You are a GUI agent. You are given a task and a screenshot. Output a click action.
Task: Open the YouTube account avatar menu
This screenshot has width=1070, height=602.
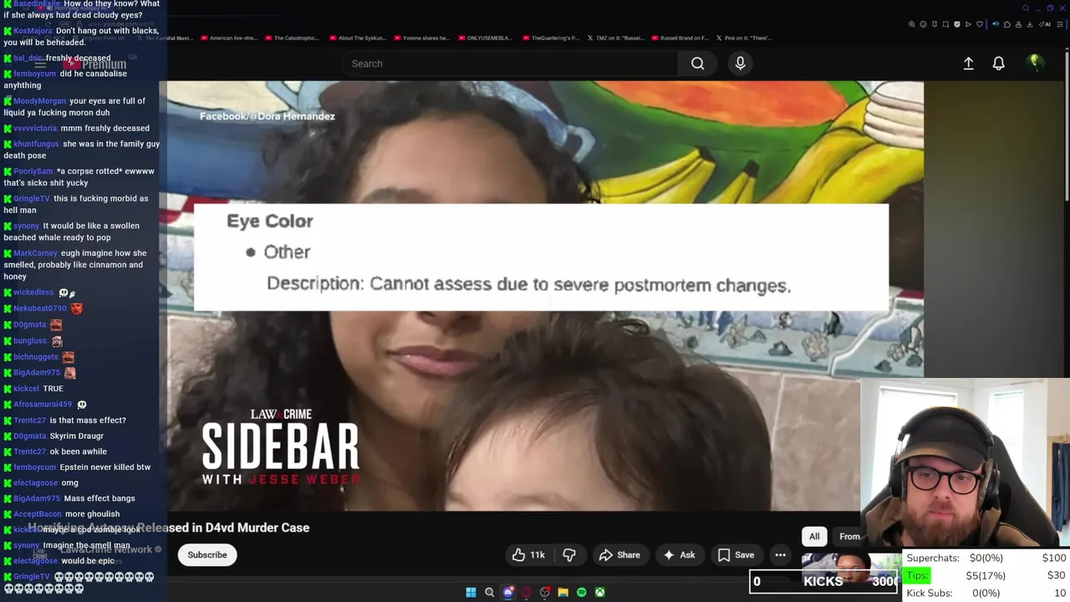pos(1035,63)
